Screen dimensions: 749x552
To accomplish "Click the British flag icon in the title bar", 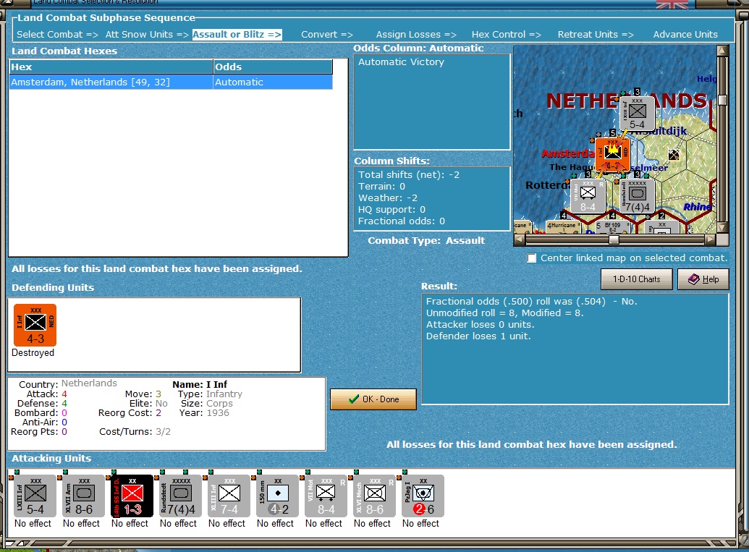I will click(x=672, y=4).
